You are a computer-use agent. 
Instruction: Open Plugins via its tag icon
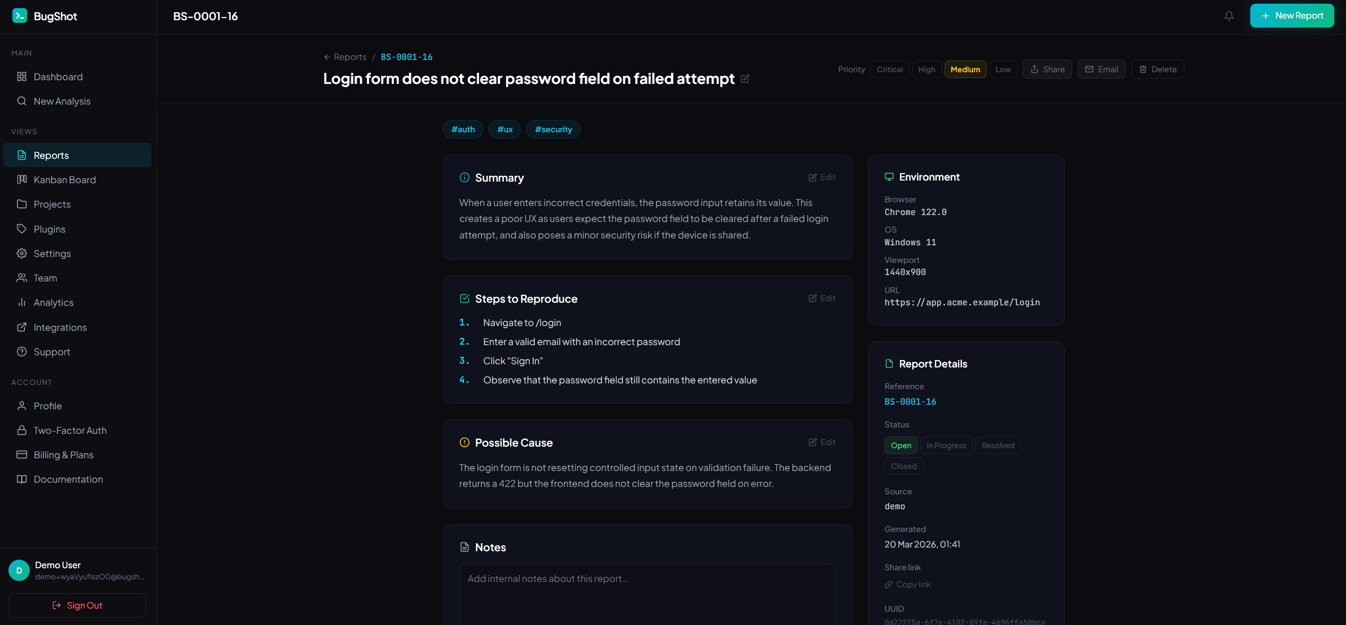[22, 229]
